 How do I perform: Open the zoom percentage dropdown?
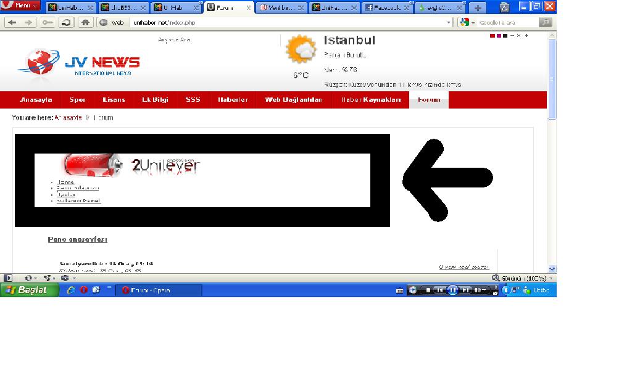[522, 278]
